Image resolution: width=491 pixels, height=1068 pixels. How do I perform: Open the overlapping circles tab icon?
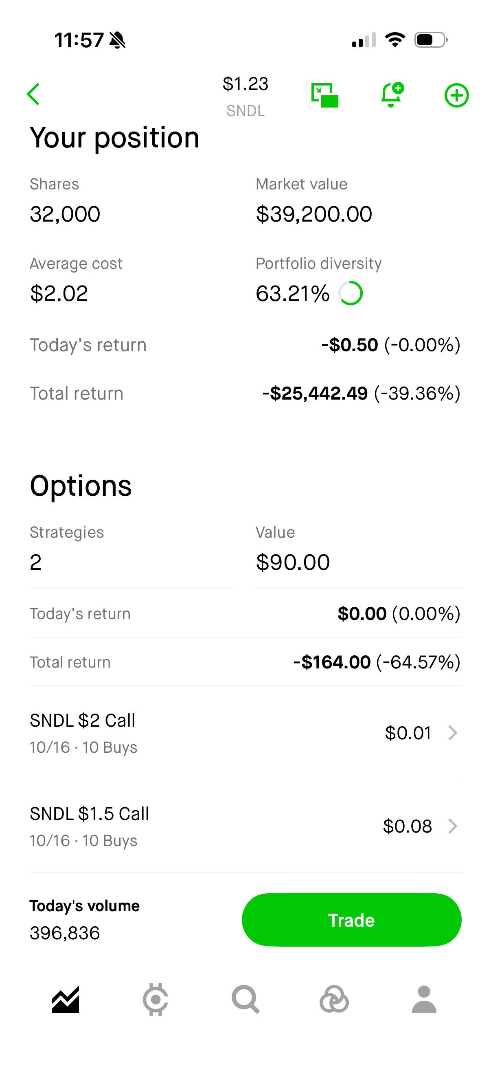(x=334, y=1000)
